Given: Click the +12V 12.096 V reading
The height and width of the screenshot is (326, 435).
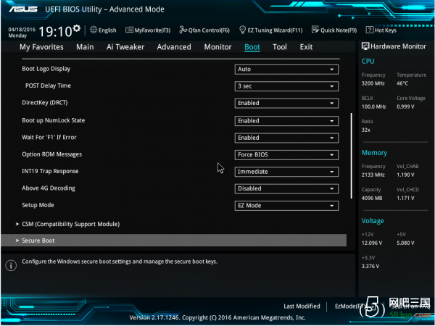Looking at the screenshot, I should coord(372,243).
